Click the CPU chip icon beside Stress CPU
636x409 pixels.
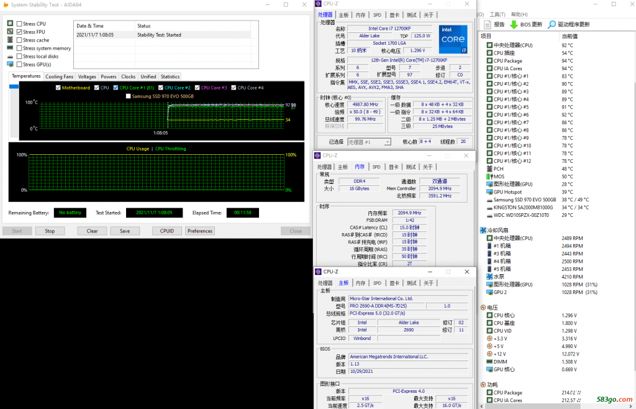click(10, 24)
